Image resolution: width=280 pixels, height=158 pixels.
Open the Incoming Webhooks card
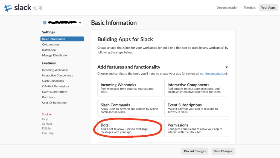(130, 88)
